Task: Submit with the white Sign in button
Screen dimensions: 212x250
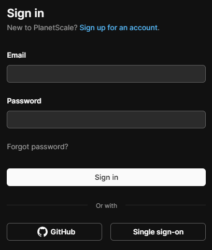Action: [106, 177]
